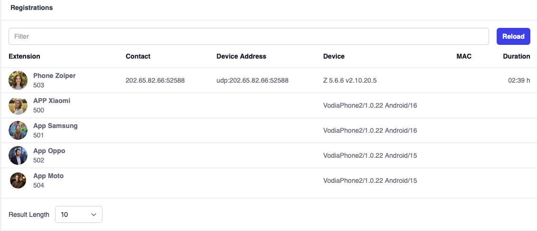Screen dimensions: 537x231
Task: Open the App Moto extension link
Action: [x=48, y=176]
